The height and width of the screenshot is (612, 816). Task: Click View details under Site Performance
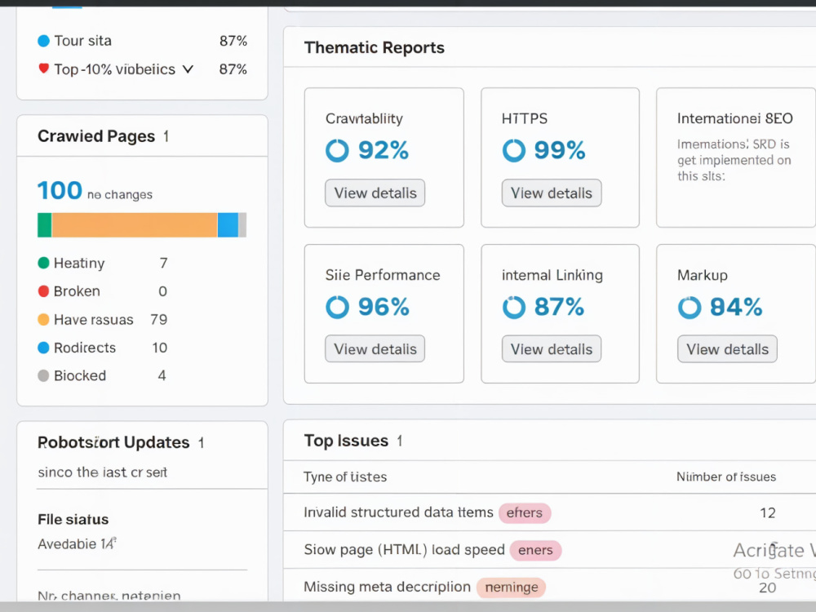(375, 348)
